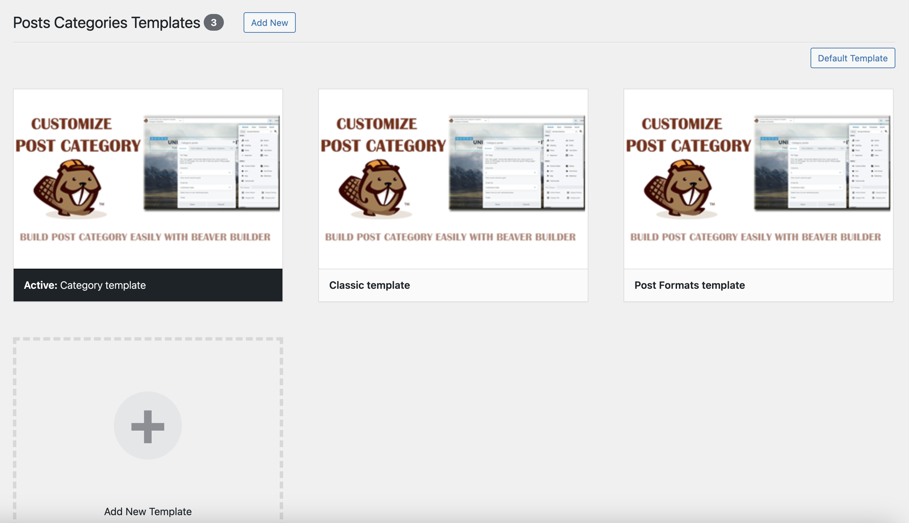Viewport: 909px width, 523px height.
Task: Click the Beaver Builder tagline in Post Formats thumbnail
Action: [755, 237]
